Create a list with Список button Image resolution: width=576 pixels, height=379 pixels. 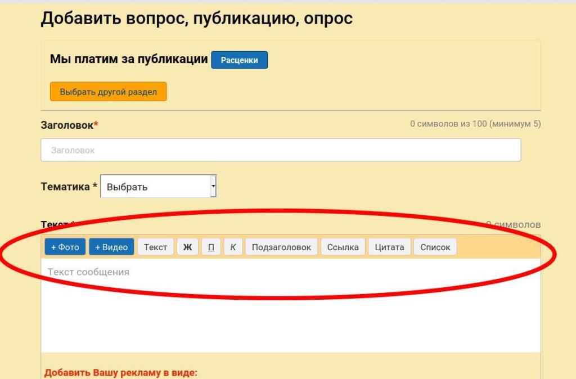[435, 247]
